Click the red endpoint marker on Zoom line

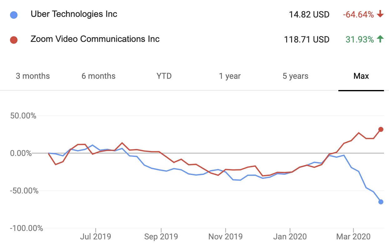click(381, 129)
